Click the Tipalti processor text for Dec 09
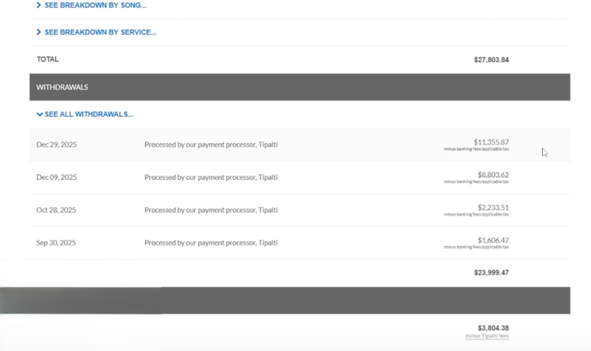 pyautogui.click(x=211, y=177)
